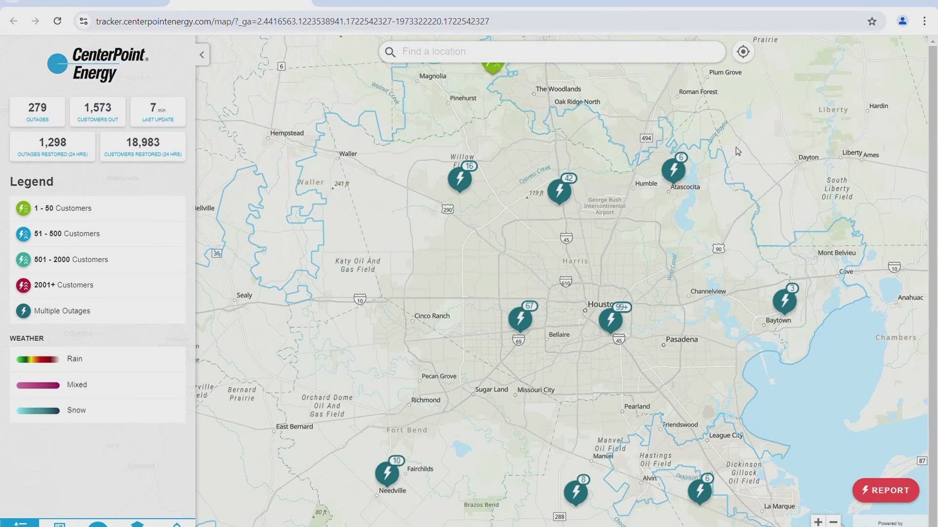Click the 1,298 Outages Restored card
This screenshot has height=527, width=938.
coord(53,146)
